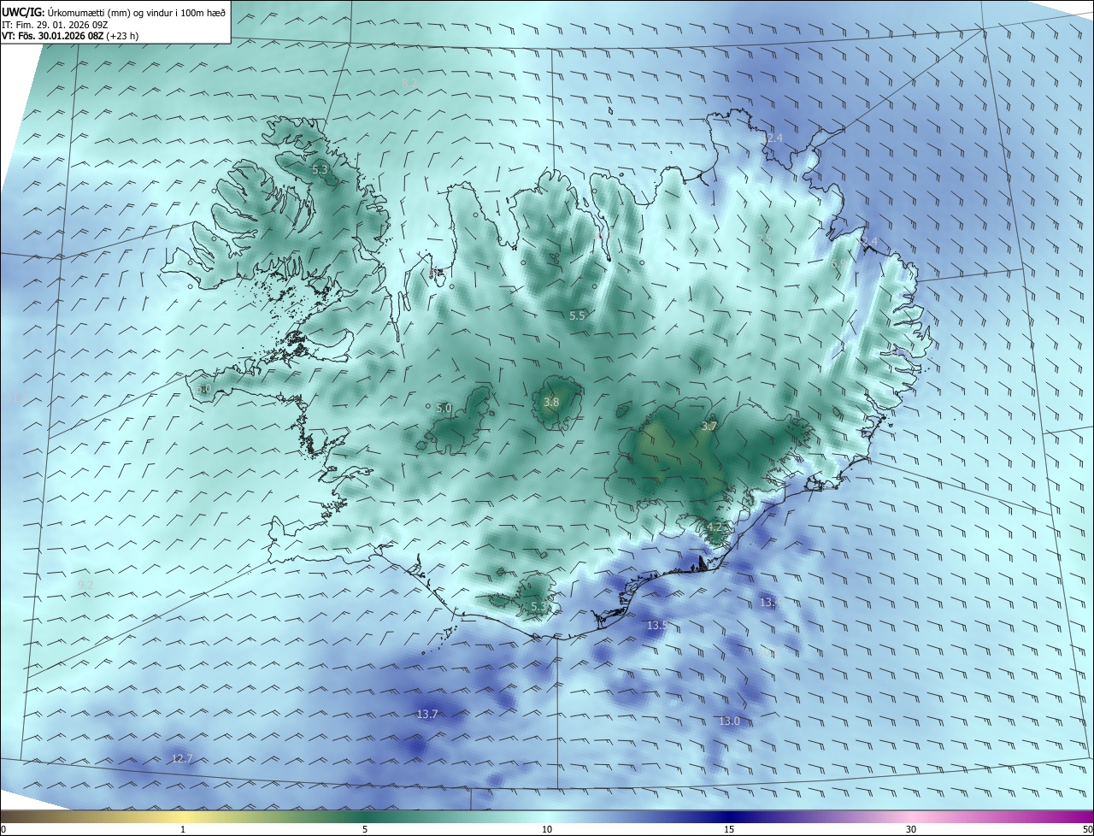This screenshot has height=836, width=1094.
Task: Click the 15 tick on the color scale
Action: pos(729,829)
